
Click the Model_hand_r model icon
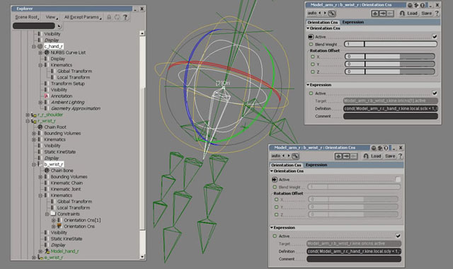[47, 251]
